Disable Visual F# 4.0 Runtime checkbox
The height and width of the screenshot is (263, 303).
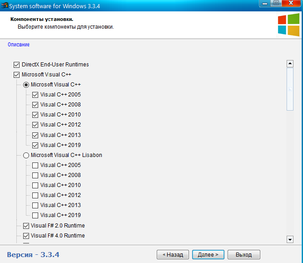(26, 236)
